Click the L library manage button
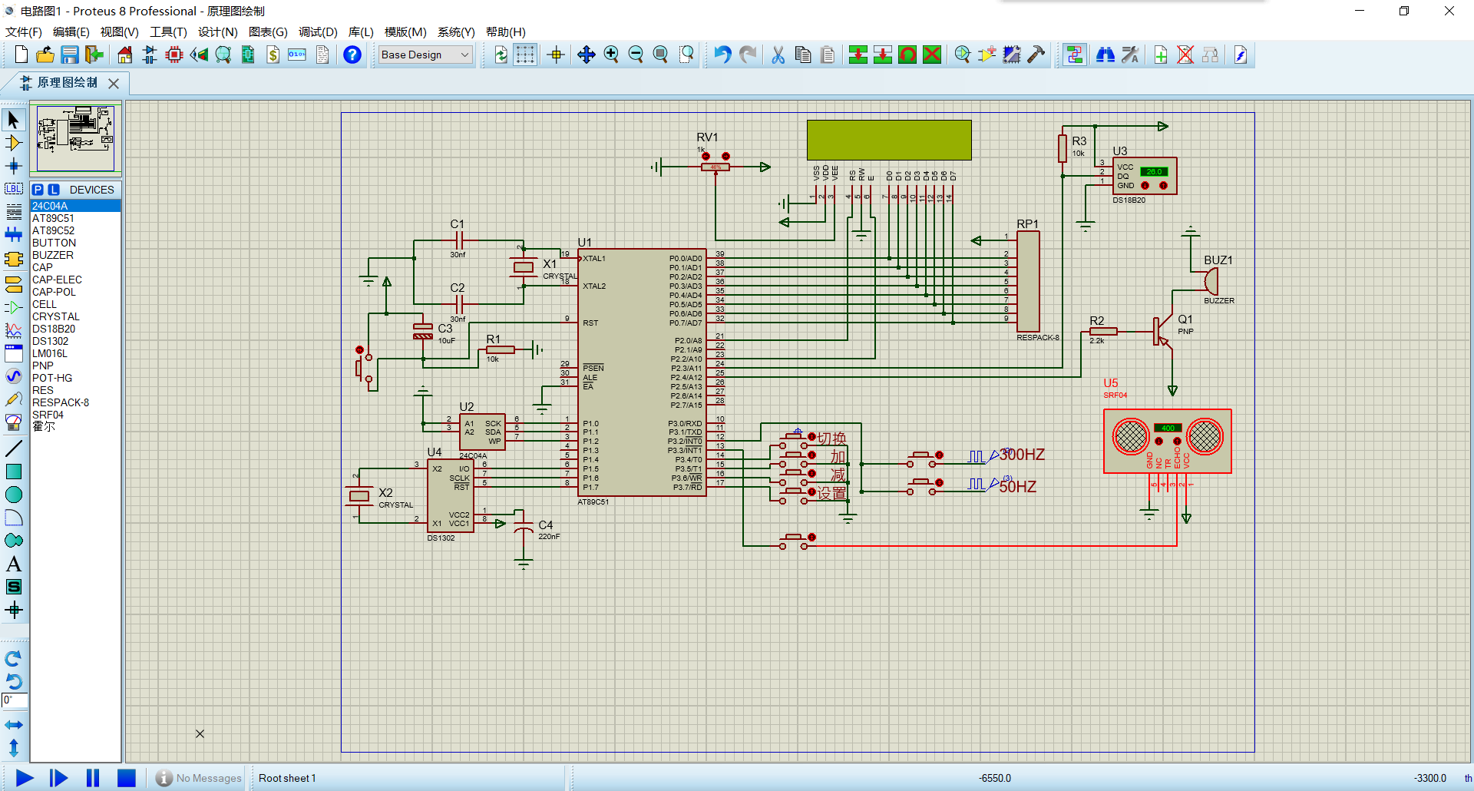This screenshot has height=791, width=1474. pyautogui.click(x=54, y=190)
